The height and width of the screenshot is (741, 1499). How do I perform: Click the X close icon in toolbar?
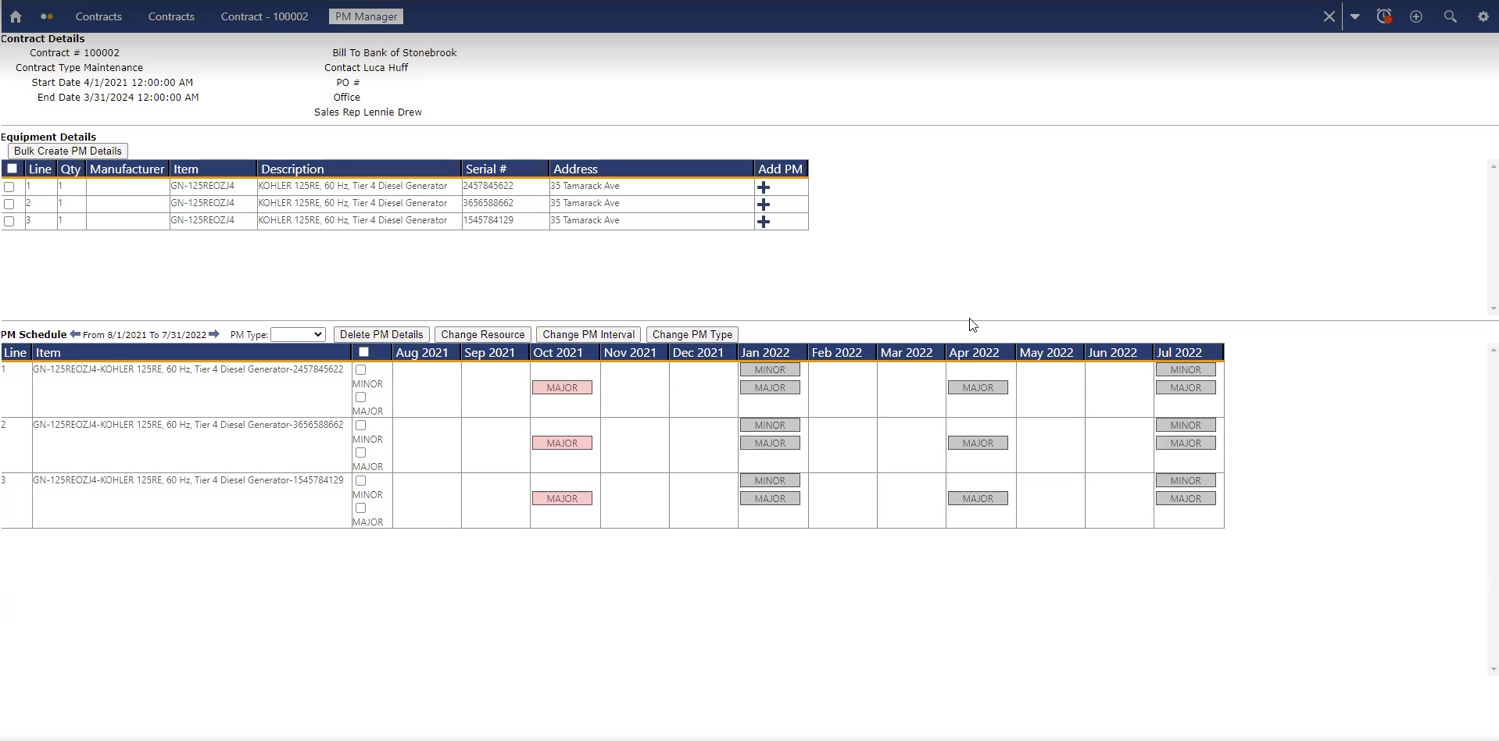[1328, 16]
